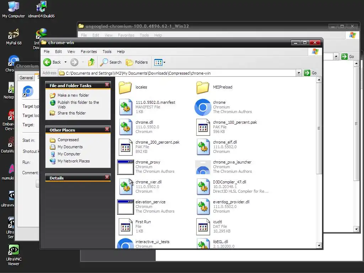Open the Edit menu in chrome-win
The image size is (364, 273).
click(x=58, y=52)
